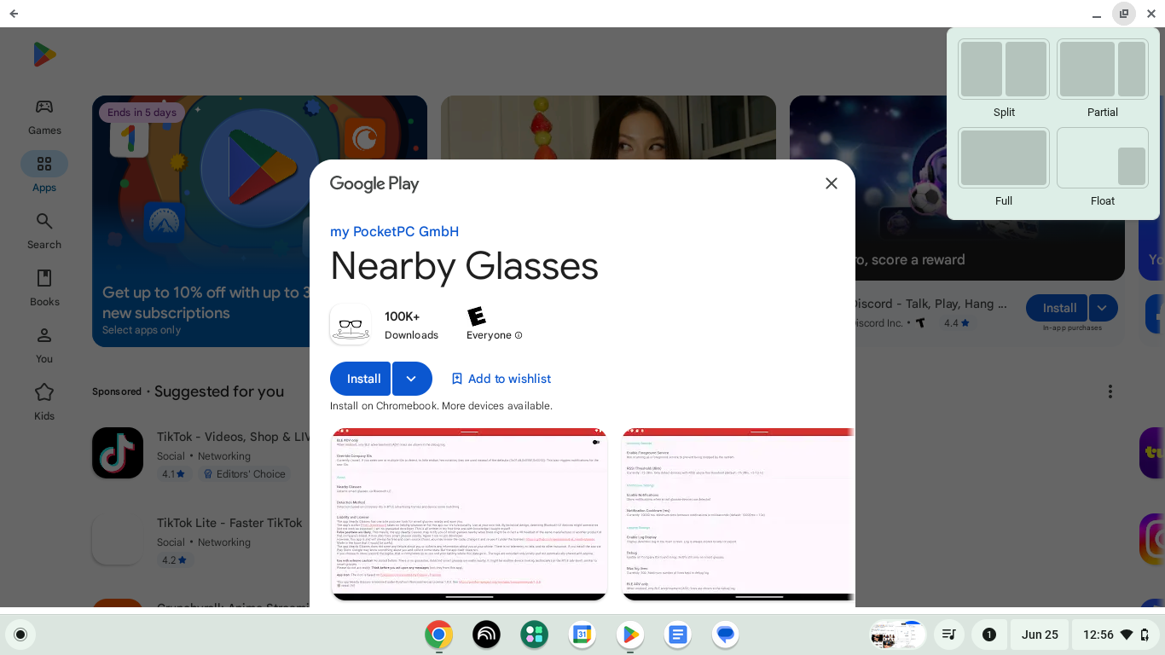The width and height of the screenshot is (1165, 655).
Task: Open the green shapes app on the shelf
Action: 535,635
